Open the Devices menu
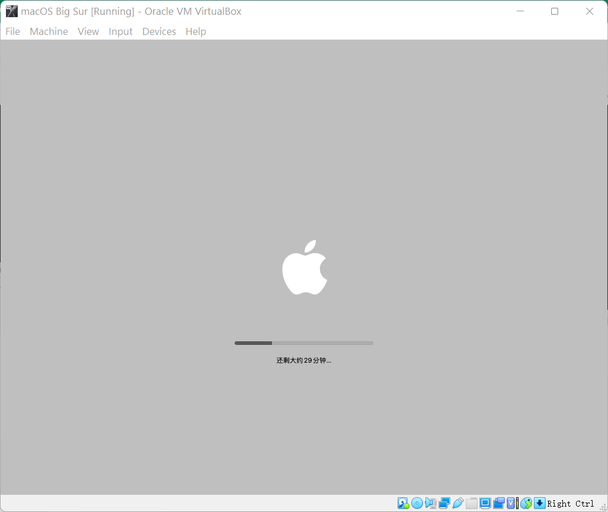 click(x=159, y=31)
